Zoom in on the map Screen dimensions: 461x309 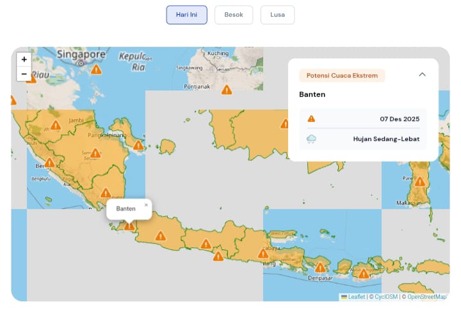[24, 59]
